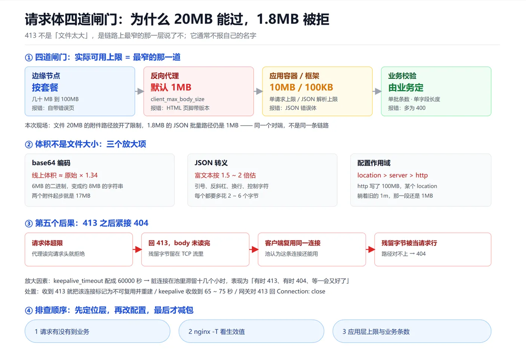This screenshot has height=351, width=526.
Task: Click the text '池认为这条连接还能用'
Action: [291, 254]
